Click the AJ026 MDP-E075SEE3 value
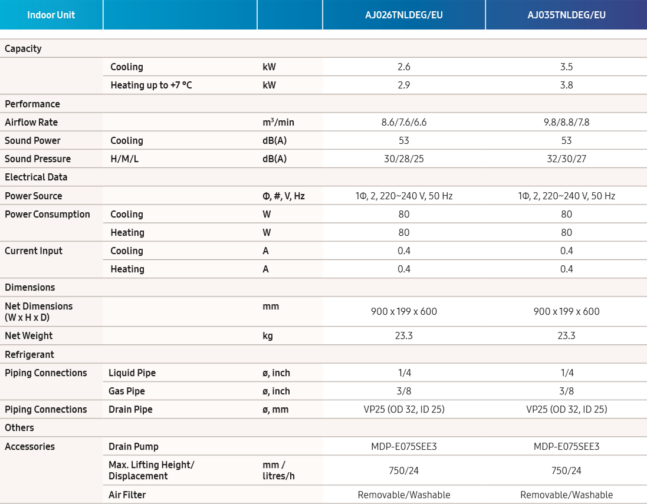 pyautogui.click(x=404, y=446)
